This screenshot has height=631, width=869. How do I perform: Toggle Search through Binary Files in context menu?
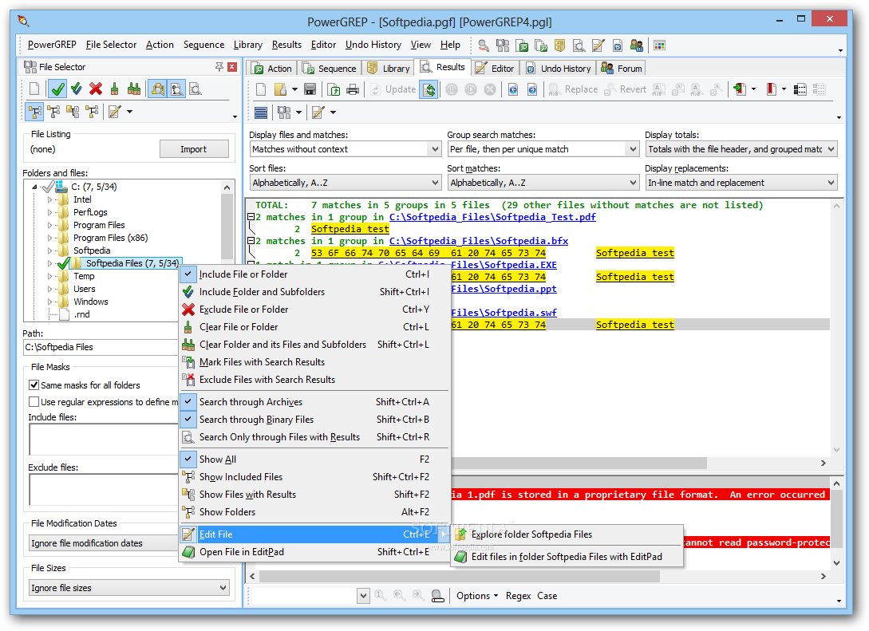(x=314, y=420)
